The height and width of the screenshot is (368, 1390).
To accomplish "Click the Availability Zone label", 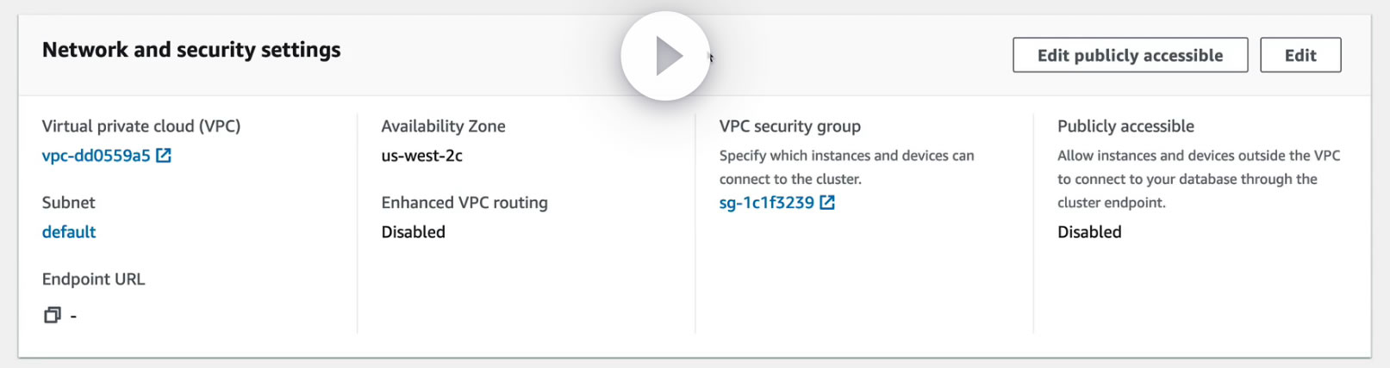I will tap(443, 126).
